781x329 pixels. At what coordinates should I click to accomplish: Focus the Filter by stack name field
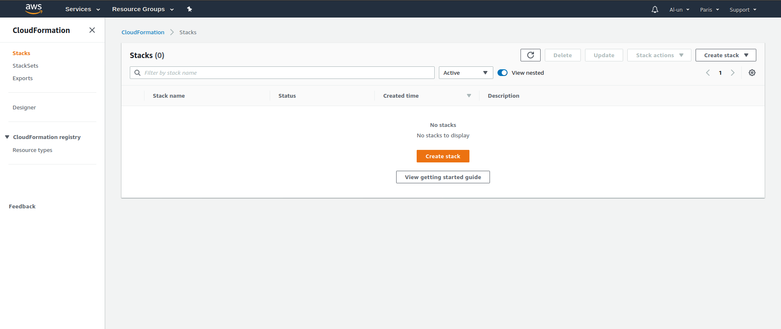pos(282,73)
